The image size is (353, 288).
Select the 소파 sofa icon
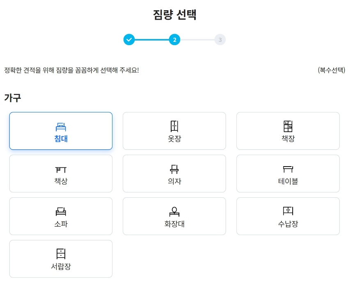click(x=61, y=212)
